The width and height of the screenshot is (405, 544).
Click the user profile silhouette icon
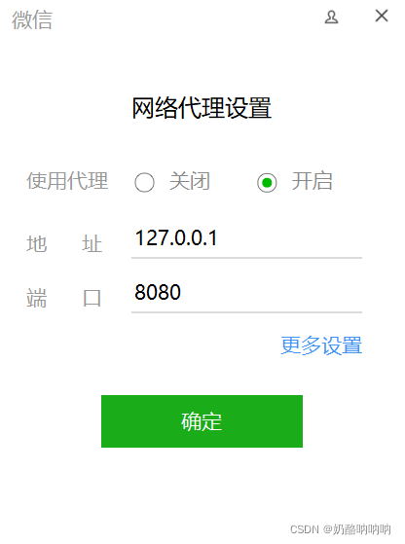click(x=331, y=17)
